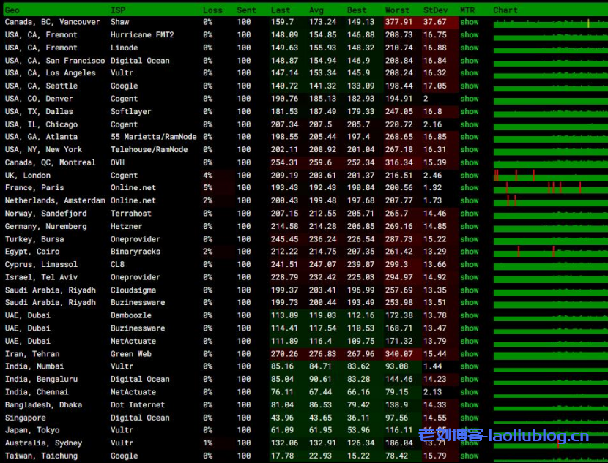The image size is (608, 463).
Task: Click the Chart column header
Action: point(505,10)
